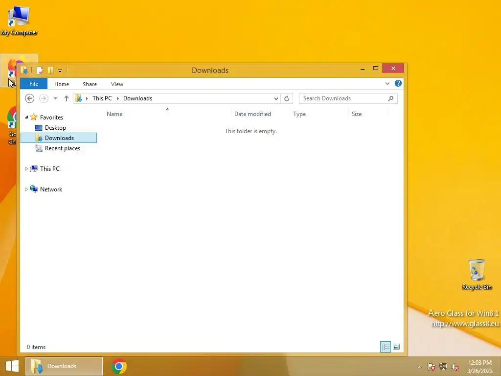Open the Windows Start button

(x=12, y=366)
